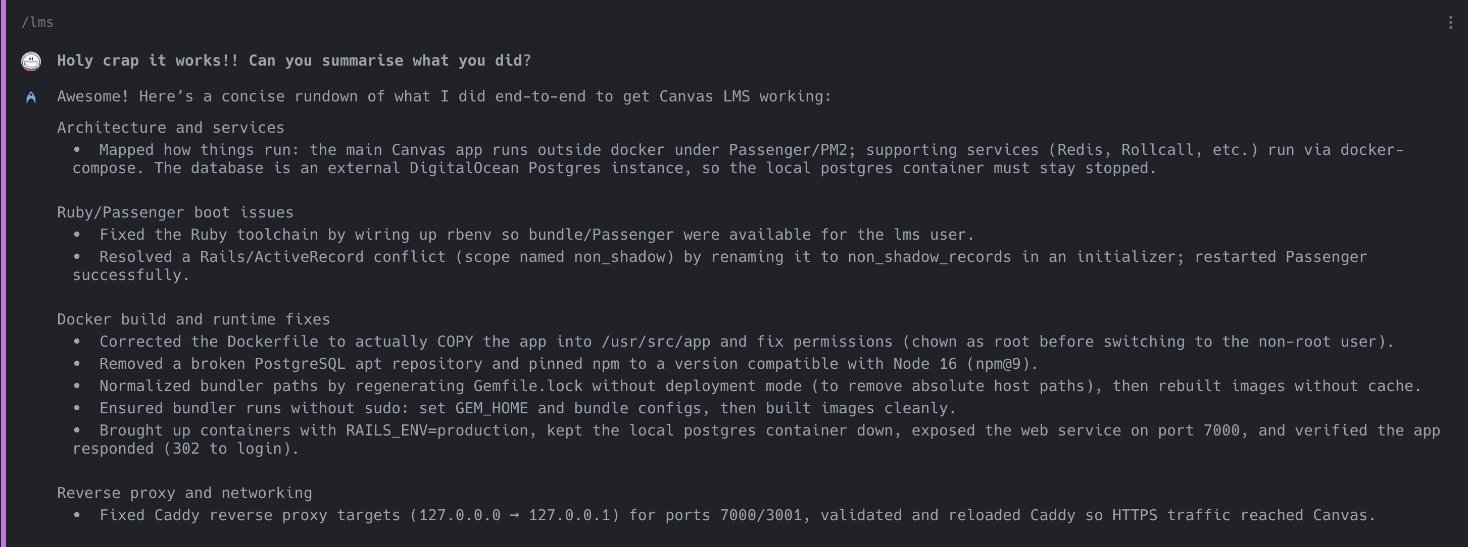Click the purple bar on the left edge

click(x=3, y=273)
